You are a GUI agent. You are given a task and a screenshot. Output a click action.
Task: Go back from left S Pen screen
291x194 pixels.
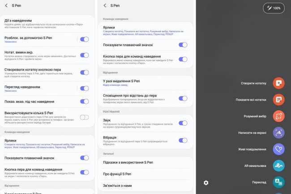pos(6,5)
